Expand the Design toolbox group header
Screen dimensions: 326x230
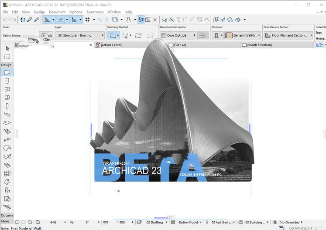click(7, 65)
